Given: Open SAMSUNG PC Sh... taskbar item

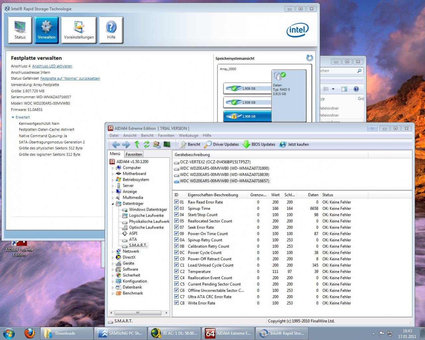Looking at the screenshot, I should pyautogui.click(x=121, y=333).
